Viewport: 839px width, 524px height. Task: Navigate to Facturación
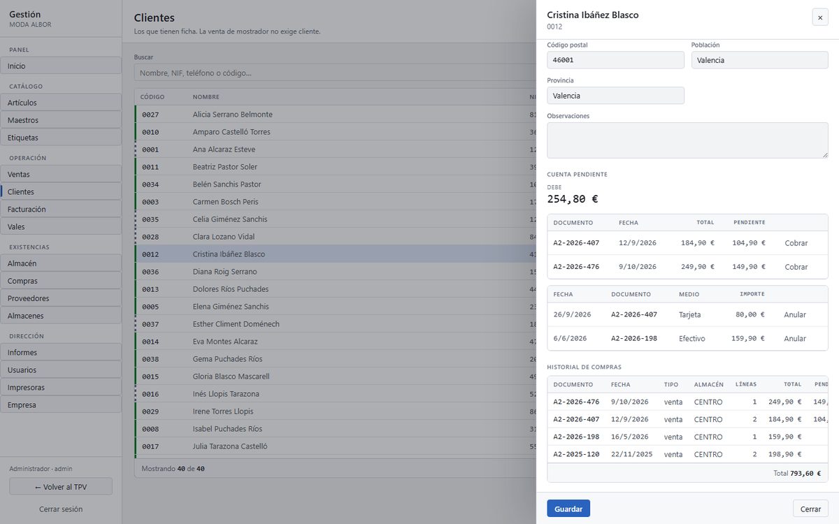(x=62, y=209)
